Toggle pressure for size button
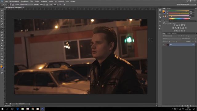 coord(64,5)
